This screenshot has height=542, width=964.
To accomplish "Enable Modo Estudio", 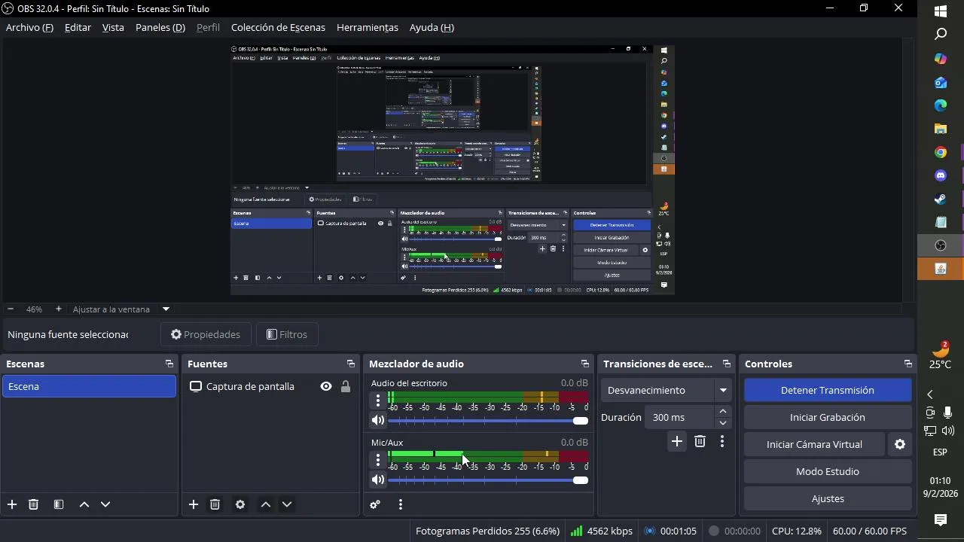I will click(x=828, y=471).
